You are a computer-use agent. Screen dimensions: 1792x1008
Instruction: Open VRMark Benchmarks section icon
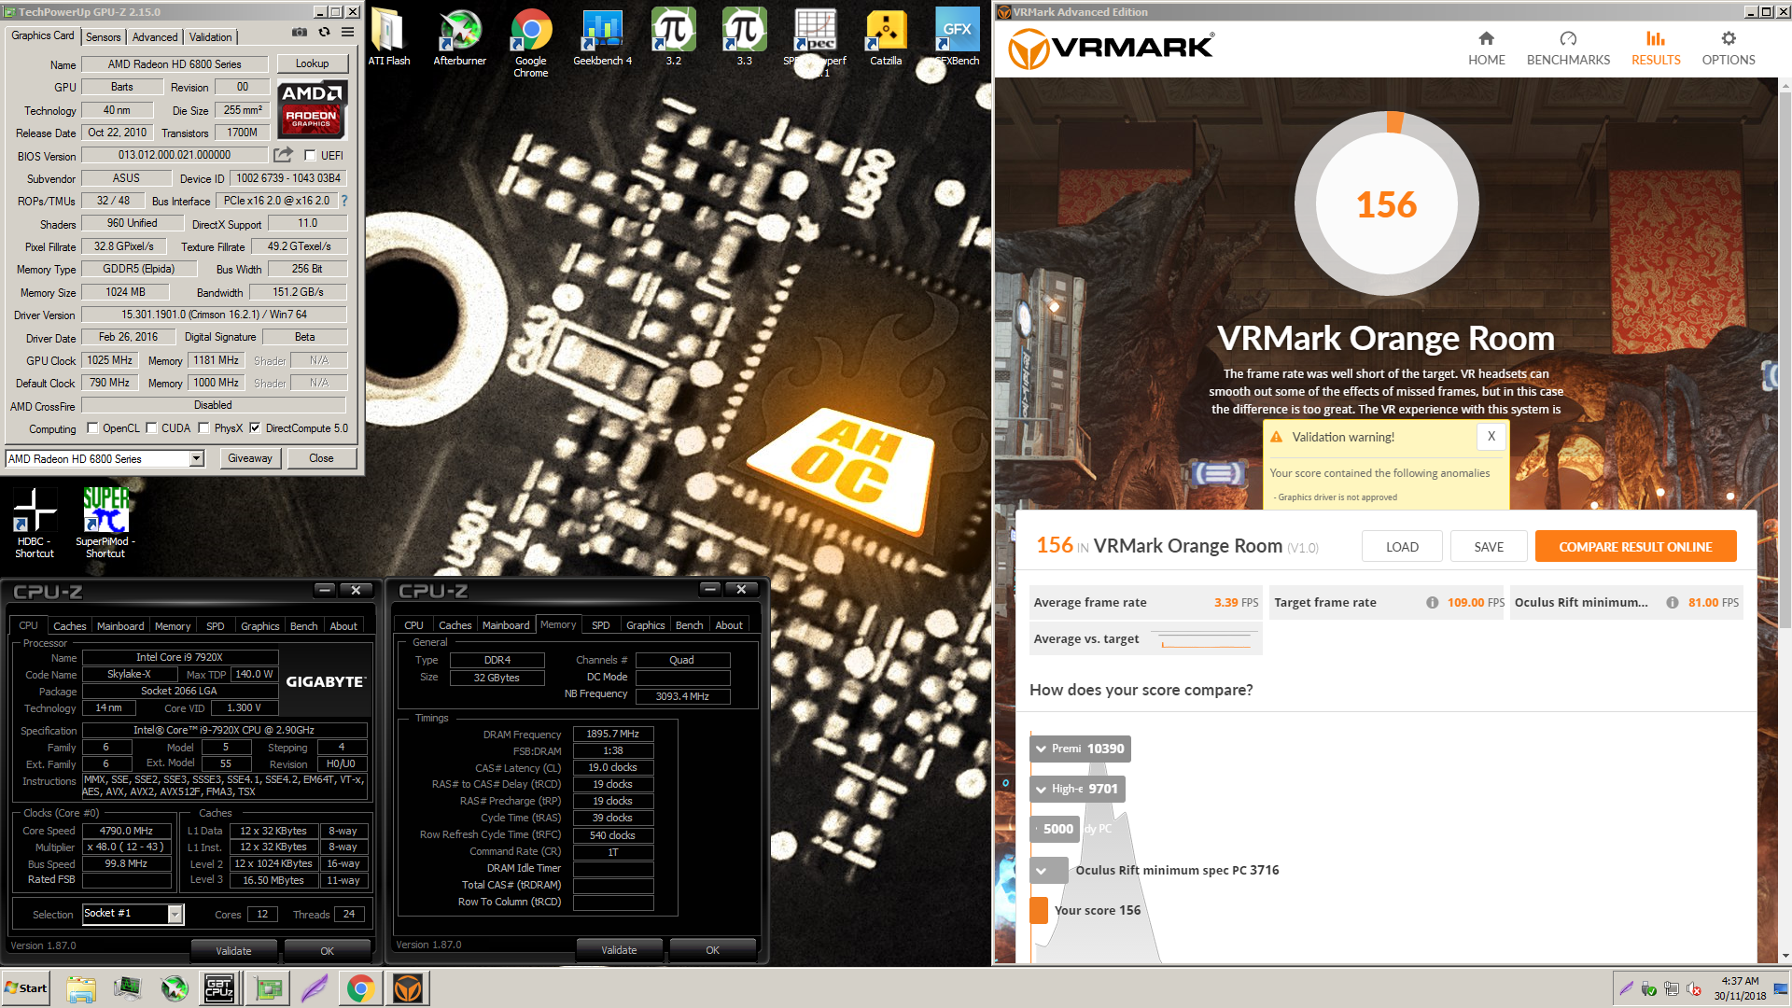[1568, 38]
